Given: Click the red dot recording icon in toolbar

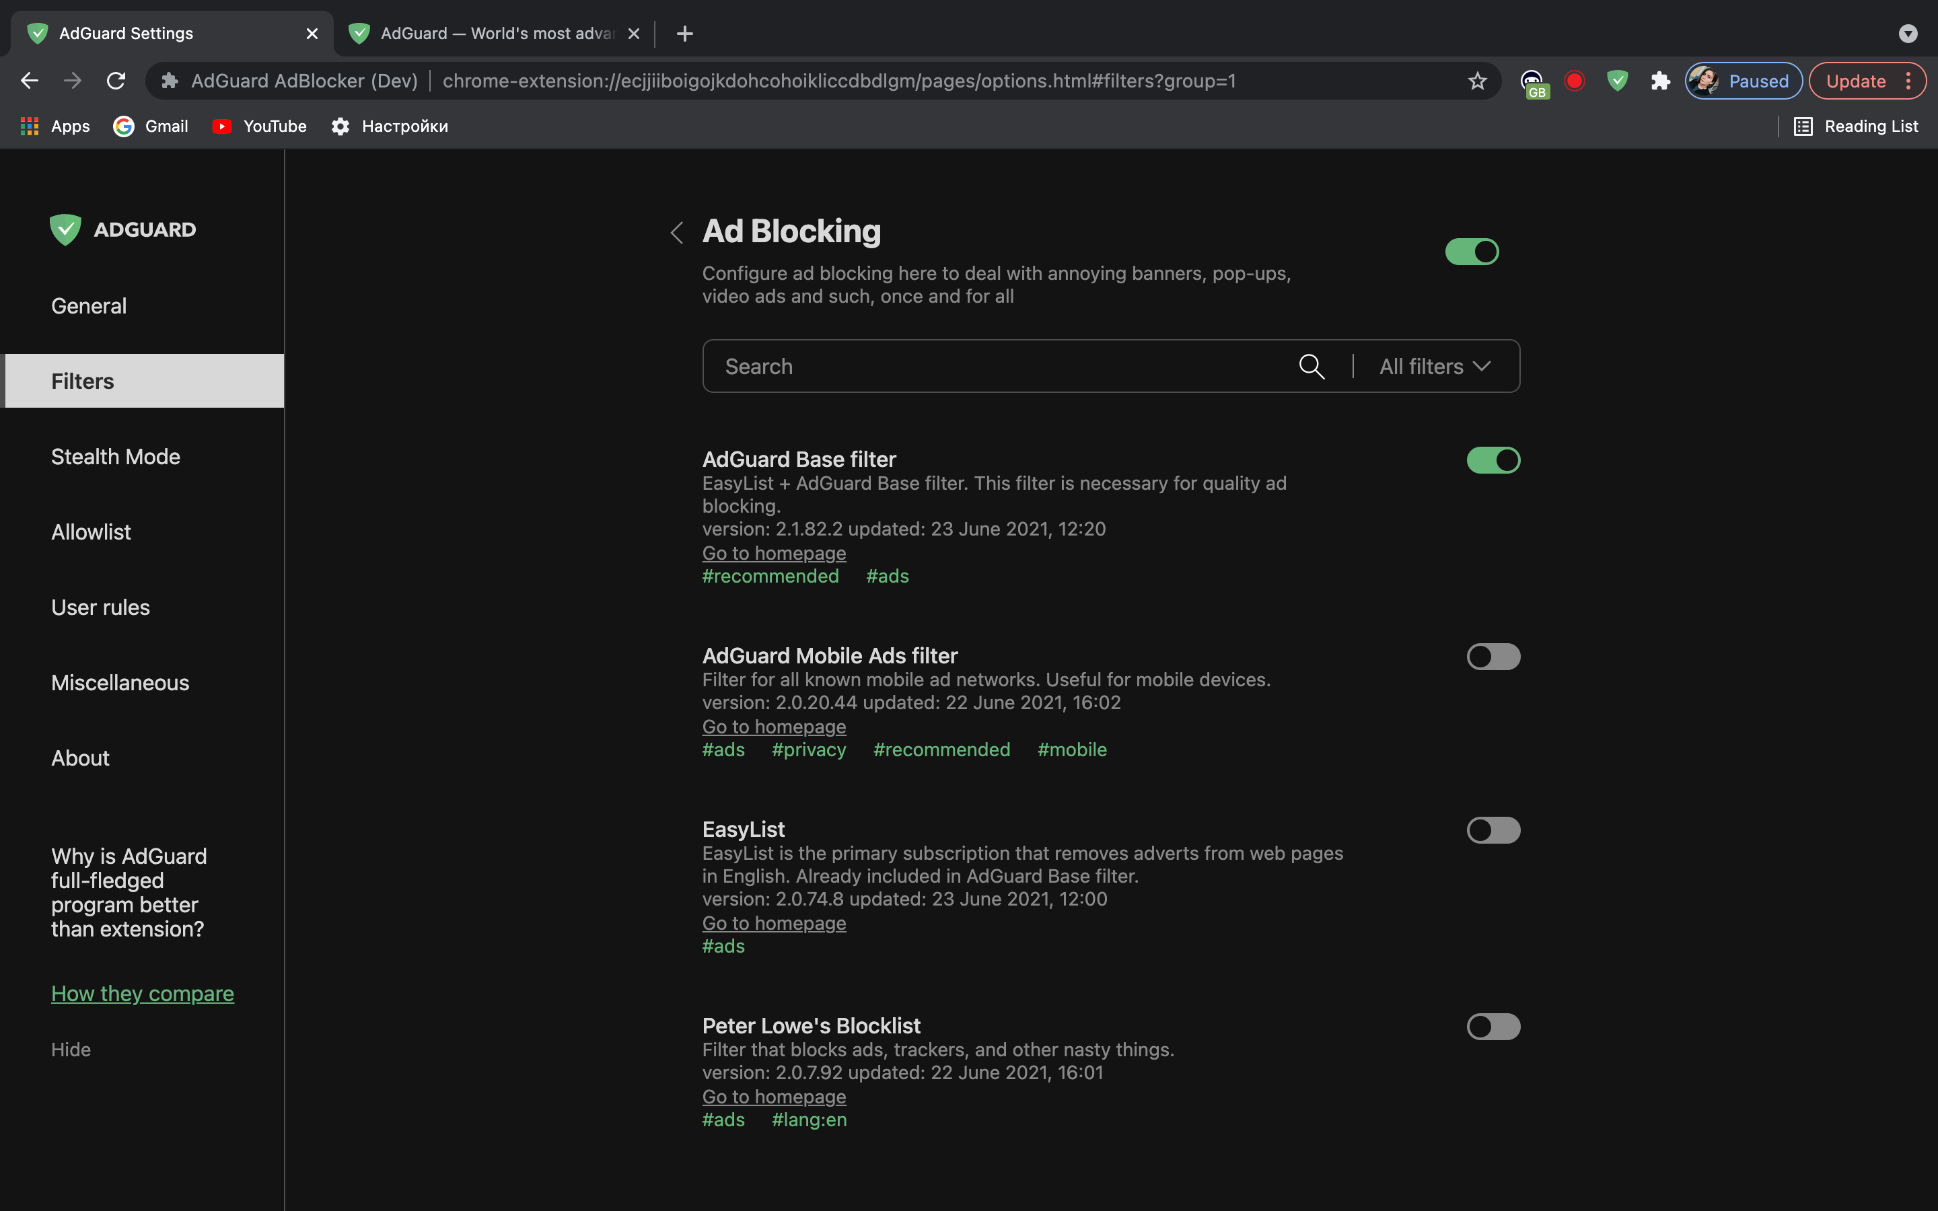Looking at the screenshot, I should pos(1574,79).
